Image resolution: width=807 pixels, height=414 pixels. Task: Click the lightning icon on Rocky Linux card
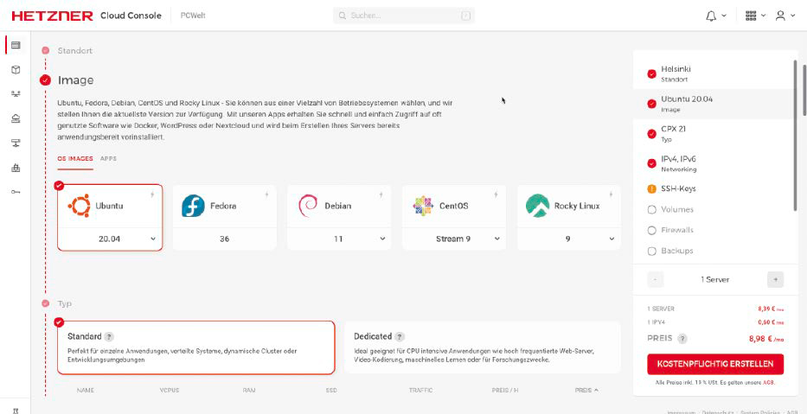pos(611,194)
